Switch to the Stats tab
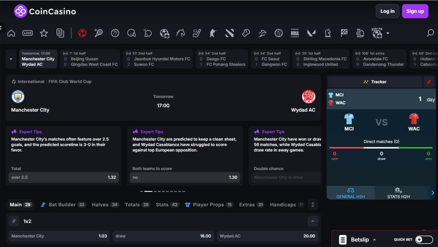 [167, 205]
